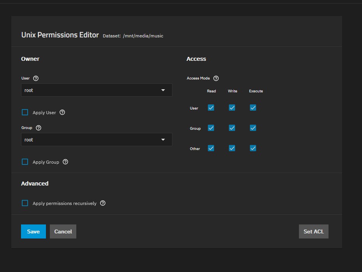The image size is (362, 272).
Task: Open help for Apply permissions recursively
Action: click(103, 203)
